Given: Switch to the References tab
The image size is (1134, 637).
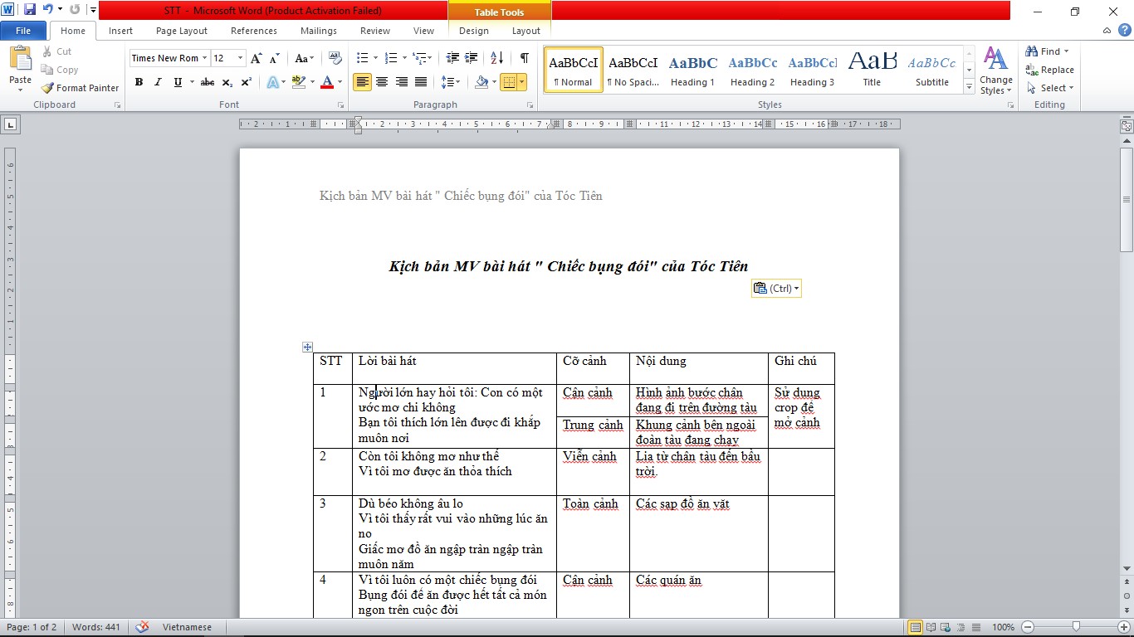Looking at the screenshot, I should pyautogui.click(x=254, y=31).
